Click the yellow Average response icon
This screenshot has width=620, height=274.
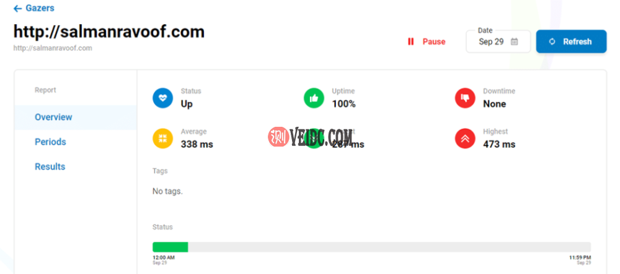point(163,139)
